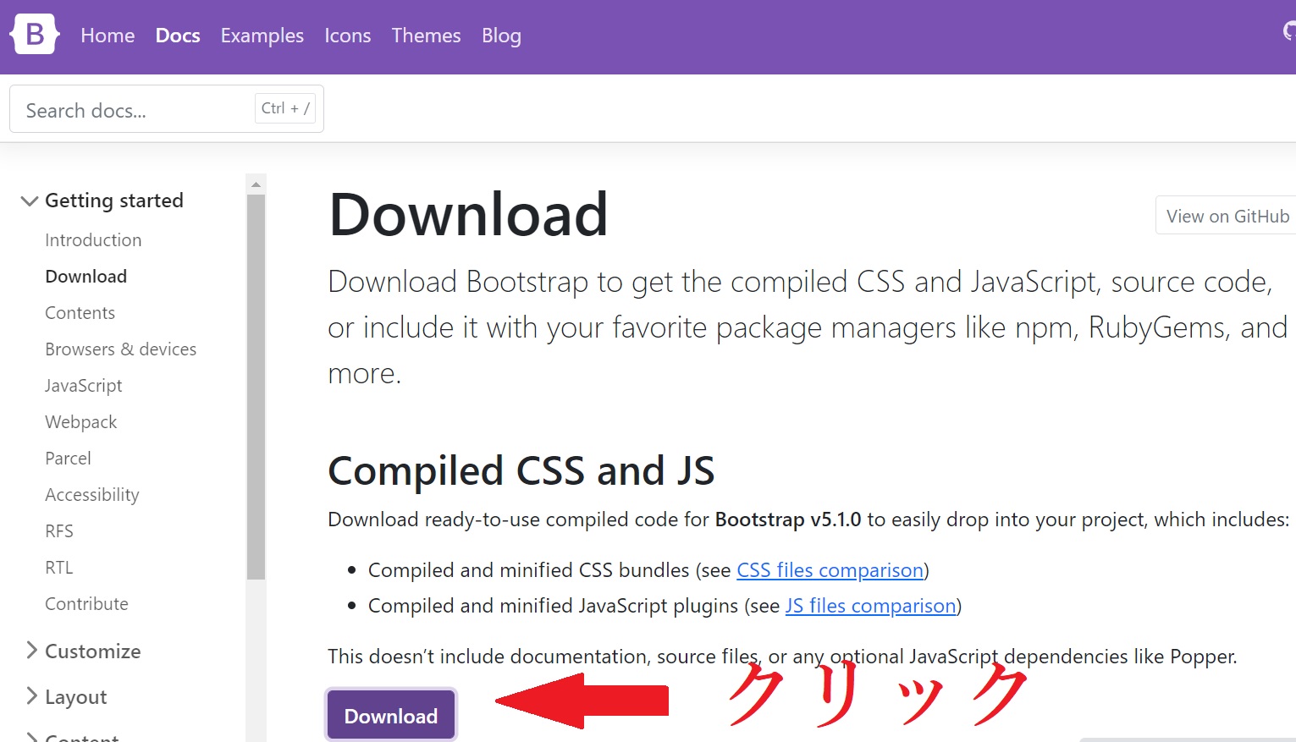Click the 'Bootstrap v5.1.0' text

pyautogui.click(x=788, y=519)
